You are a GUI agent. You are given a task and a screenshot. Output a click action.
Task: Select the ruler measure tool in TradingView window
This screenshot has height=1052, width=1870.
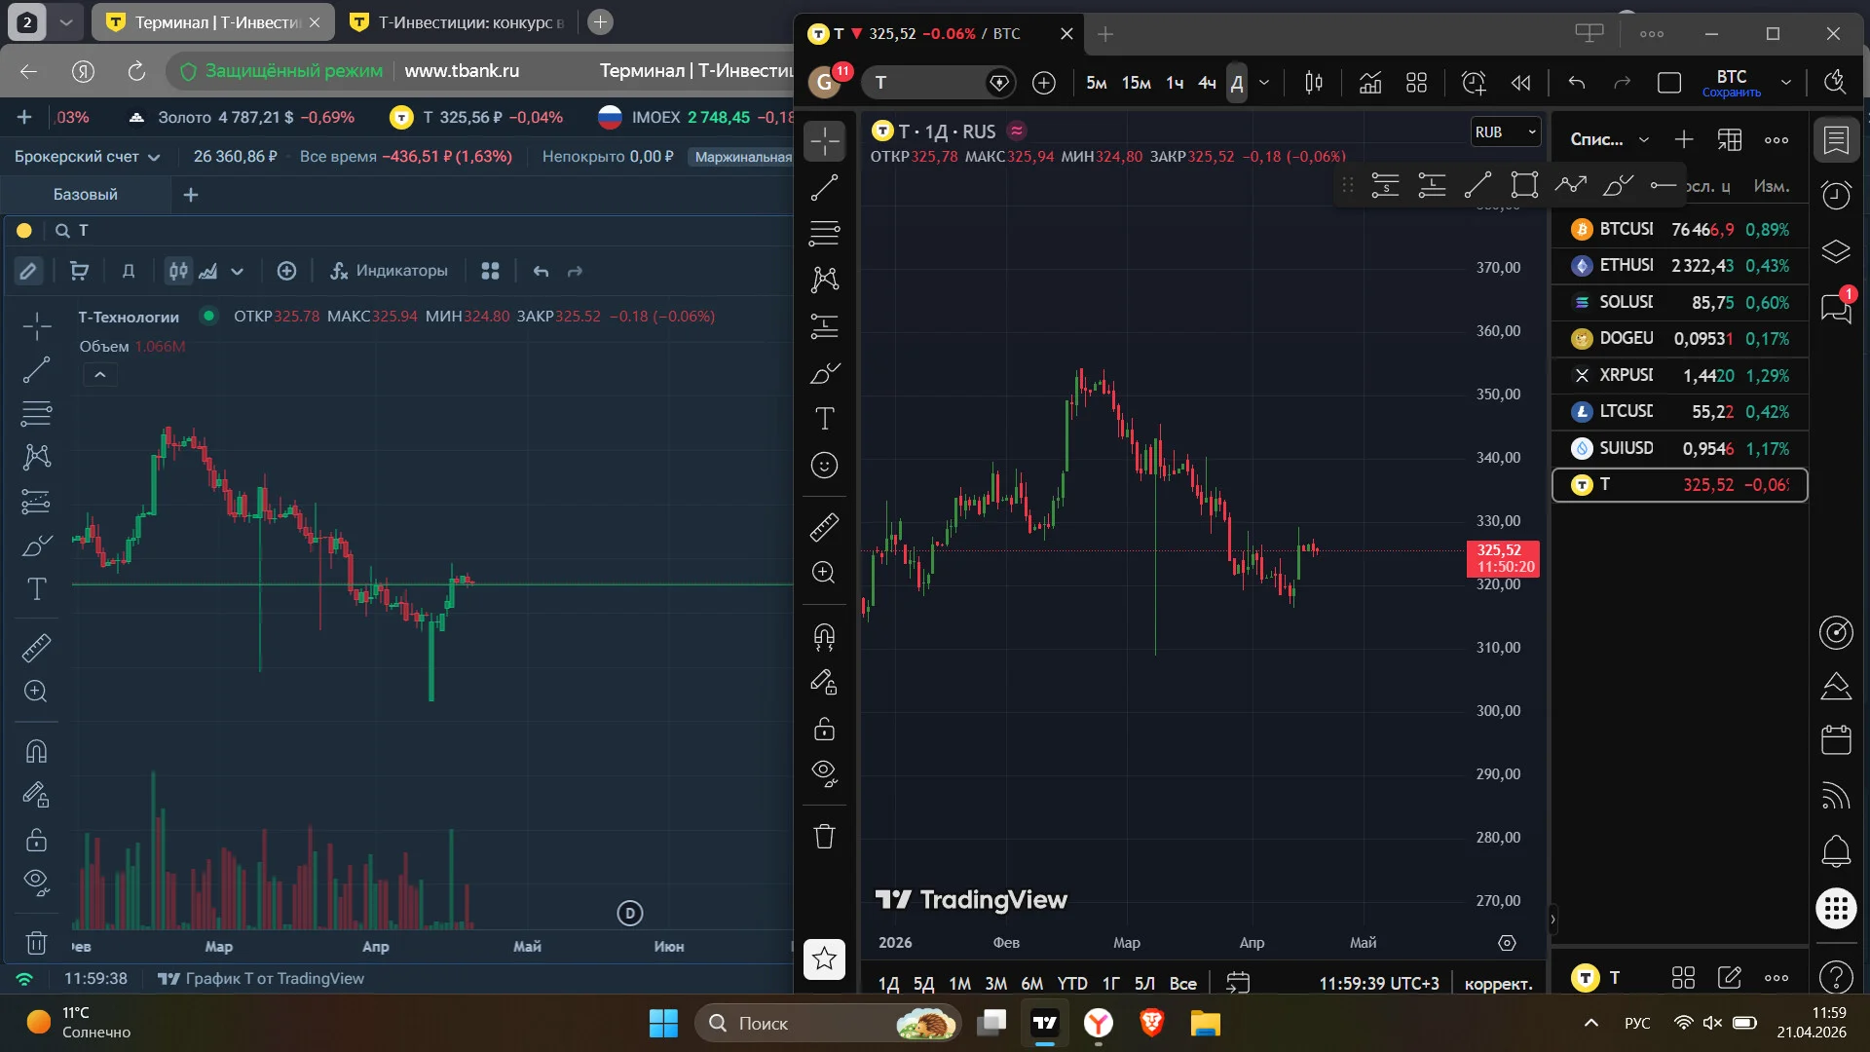(824, 527)
